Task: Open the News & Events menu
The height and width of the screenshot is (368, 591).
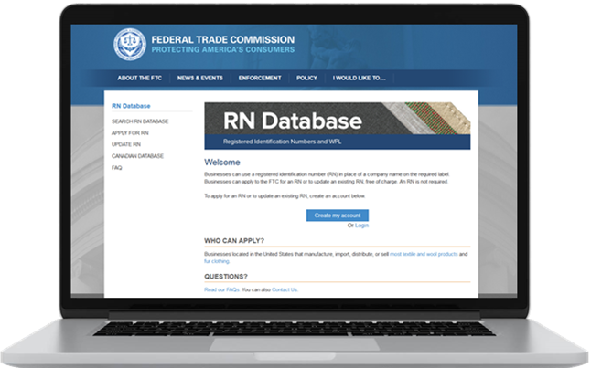Action: [x=199, y=78]
